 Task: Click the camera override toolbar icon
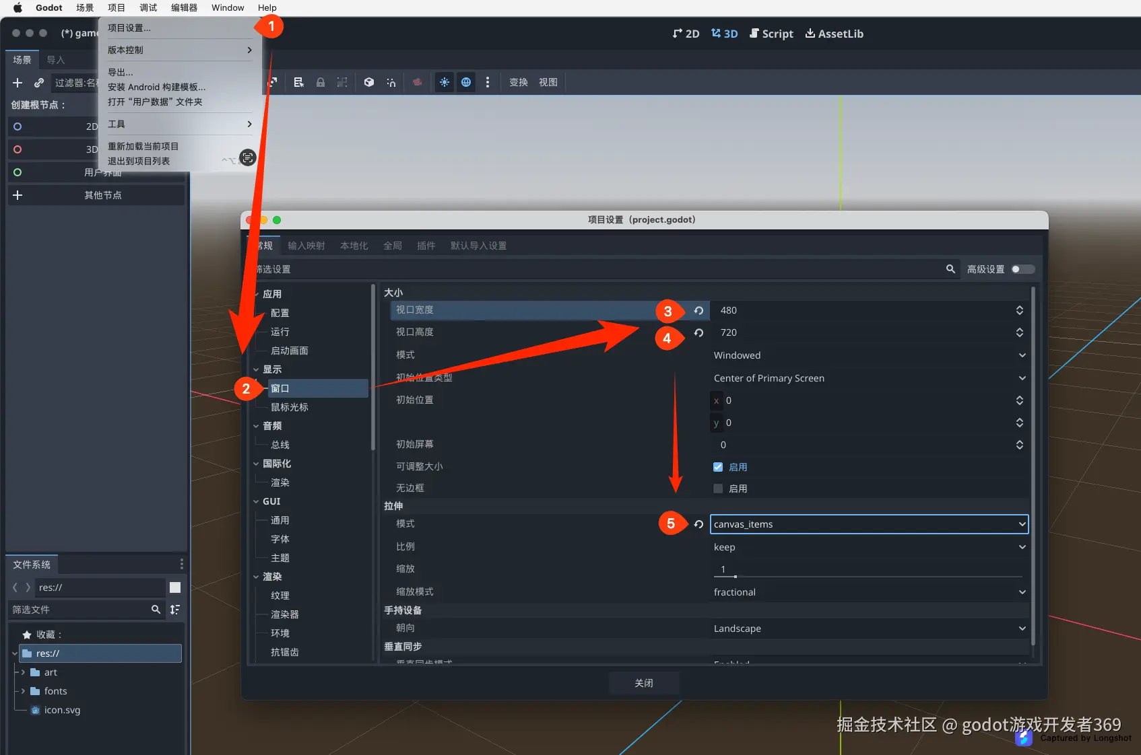tap(418, 82)
